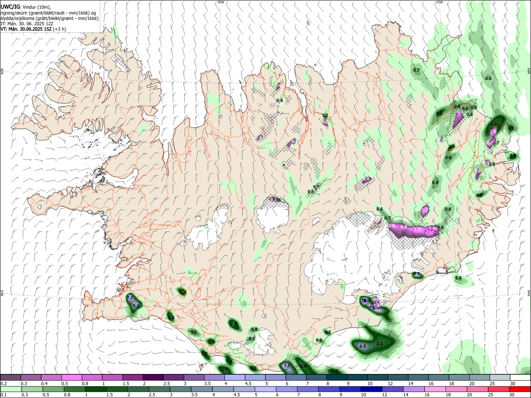Pick red rain swatch 25 to 30
The image size is (531, 398).
(x=498, y=389)
